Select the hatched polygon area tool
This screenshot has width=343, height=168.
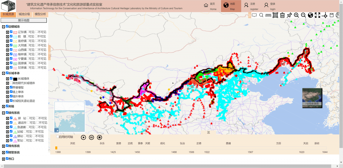click(275, 15)
